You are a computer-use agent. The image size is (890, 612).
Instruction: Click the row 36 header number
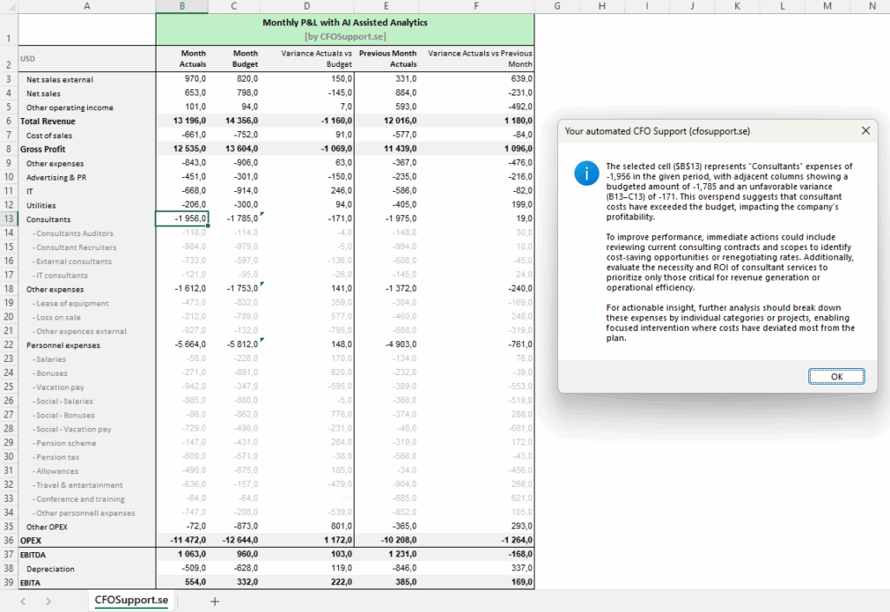coord(8,541)
